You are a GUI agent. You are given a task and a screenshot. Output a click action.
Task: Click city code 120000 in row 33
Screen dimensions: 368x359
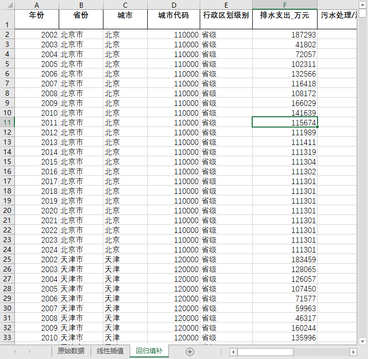[173, 337]
